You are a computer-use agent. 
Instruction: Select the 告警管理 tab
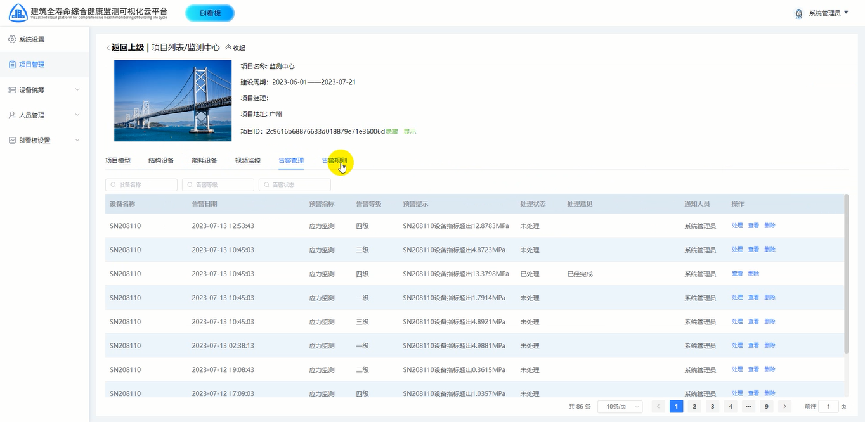pyautogui.click(x=291, y=161)
